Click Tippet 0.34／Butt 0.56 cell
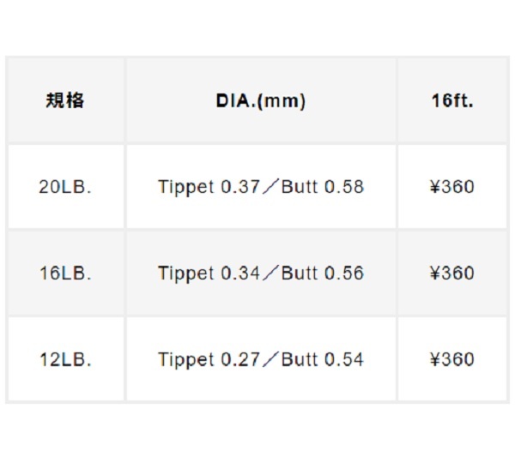Screen dimensions: 515x451 click(261, 274)
